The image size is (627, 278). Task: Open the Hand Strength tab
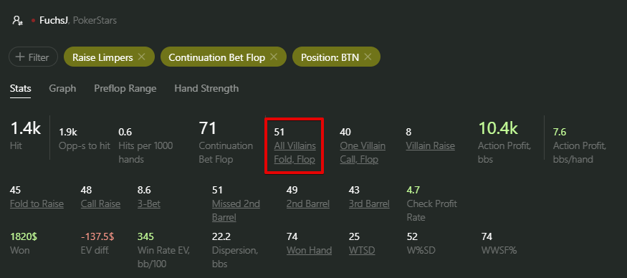coord(206,88)
